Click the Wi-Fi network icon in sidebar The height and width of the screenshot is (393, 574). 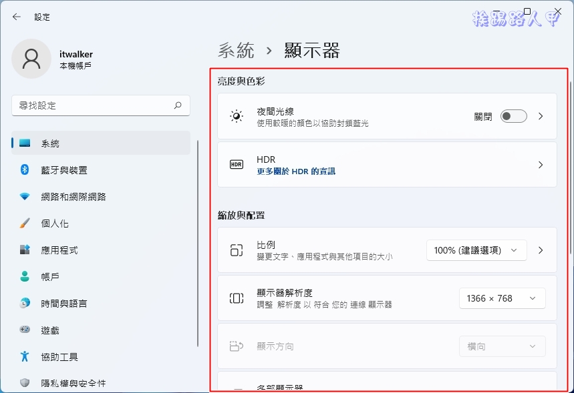[25, 197]
